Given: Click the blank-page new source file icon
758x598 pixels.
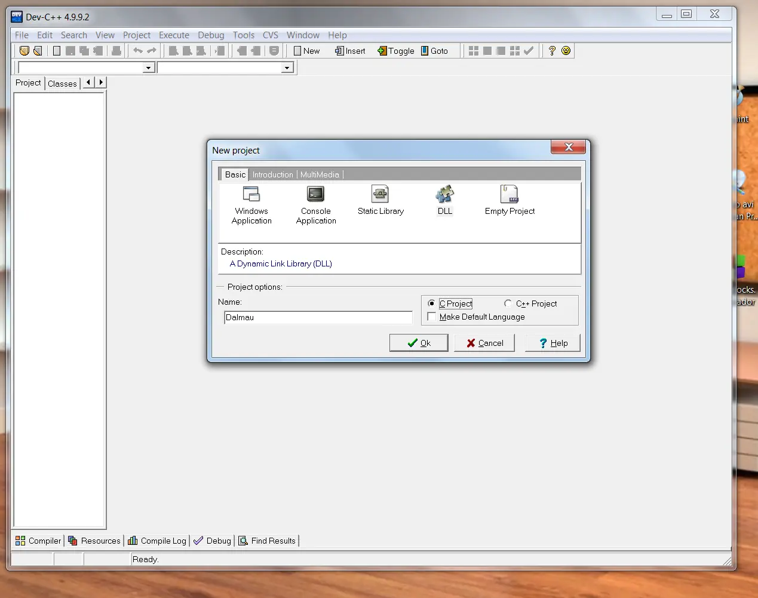Looking at the screenshot, I should tap(57, 51).
